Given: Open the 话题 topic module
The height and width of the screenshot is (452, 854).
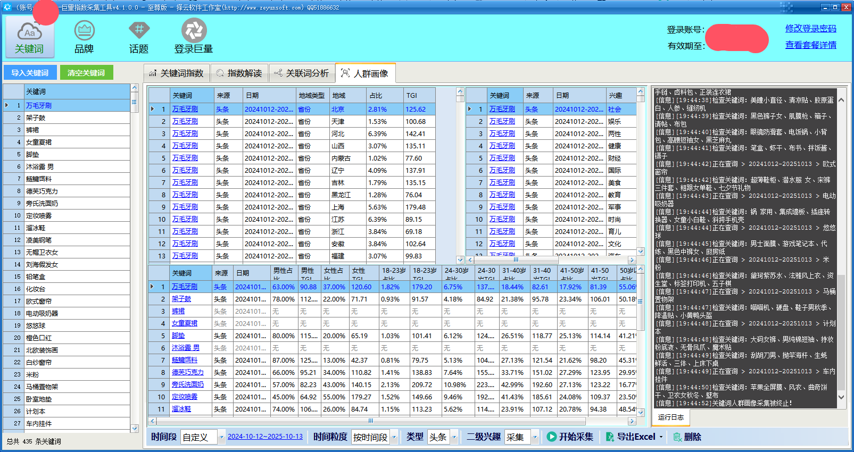Looking at the screenshot, I should (x=139, y=37).
